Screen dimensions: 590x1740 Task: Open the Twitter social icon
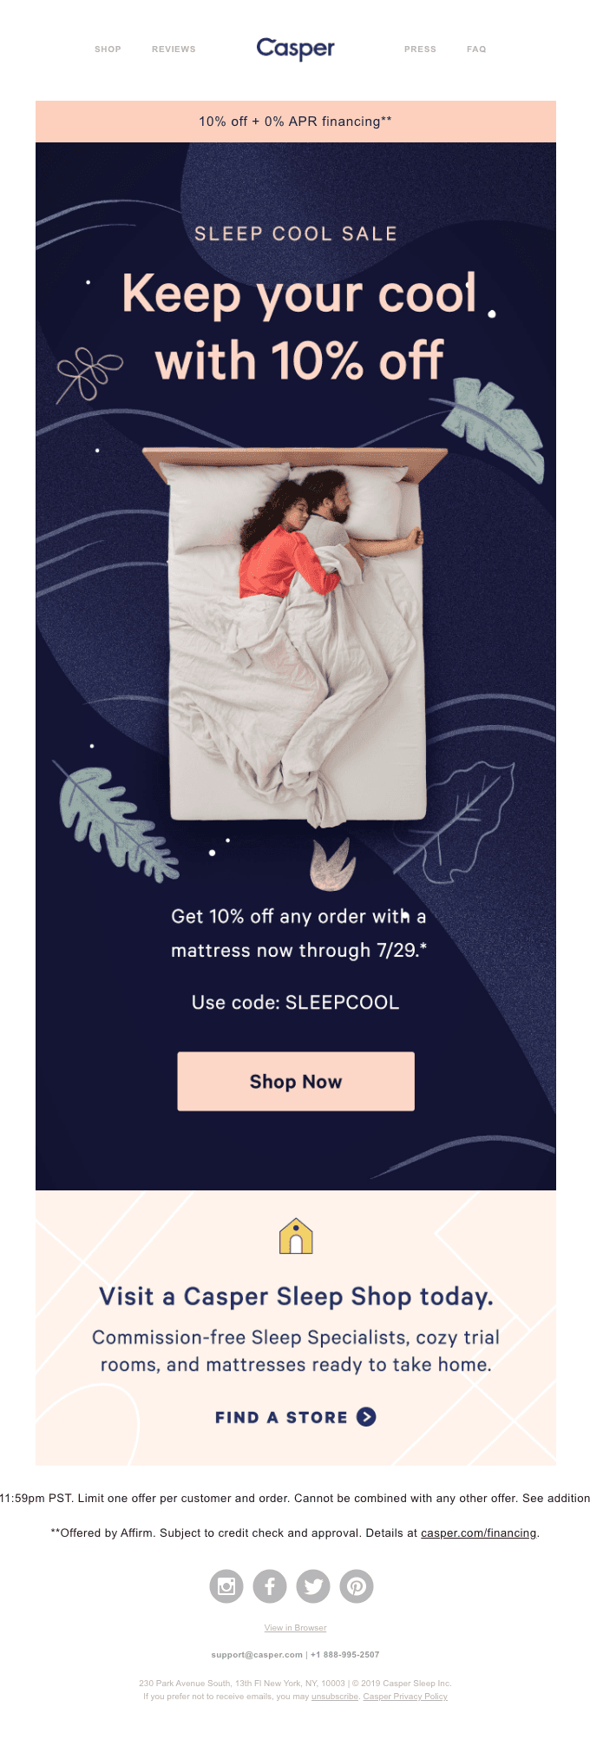point(313,1586)
